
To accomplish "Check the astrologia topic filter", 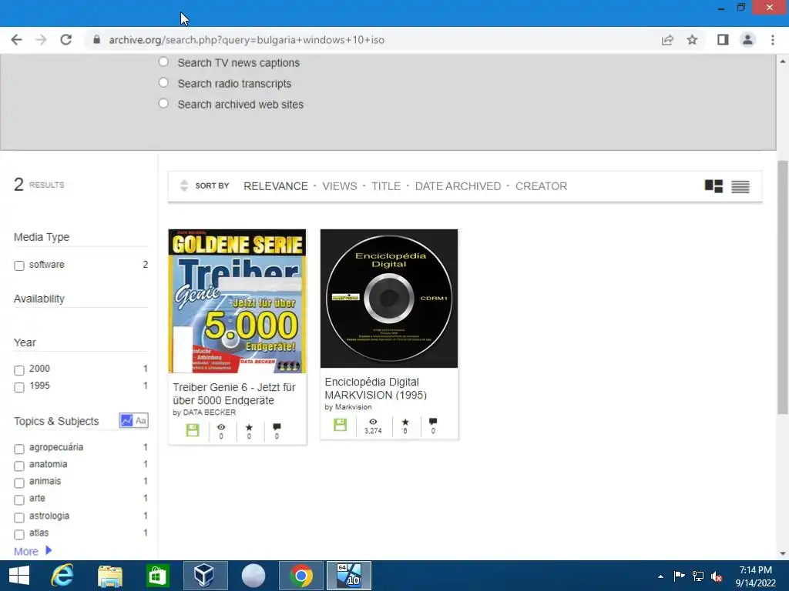I will point(19,517).
